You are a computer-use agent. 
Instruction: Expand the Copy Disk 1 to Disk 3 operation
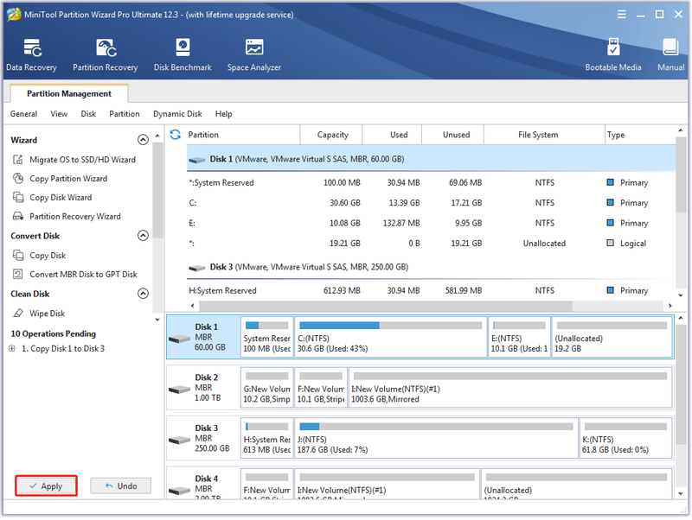(x=11, y=348)
